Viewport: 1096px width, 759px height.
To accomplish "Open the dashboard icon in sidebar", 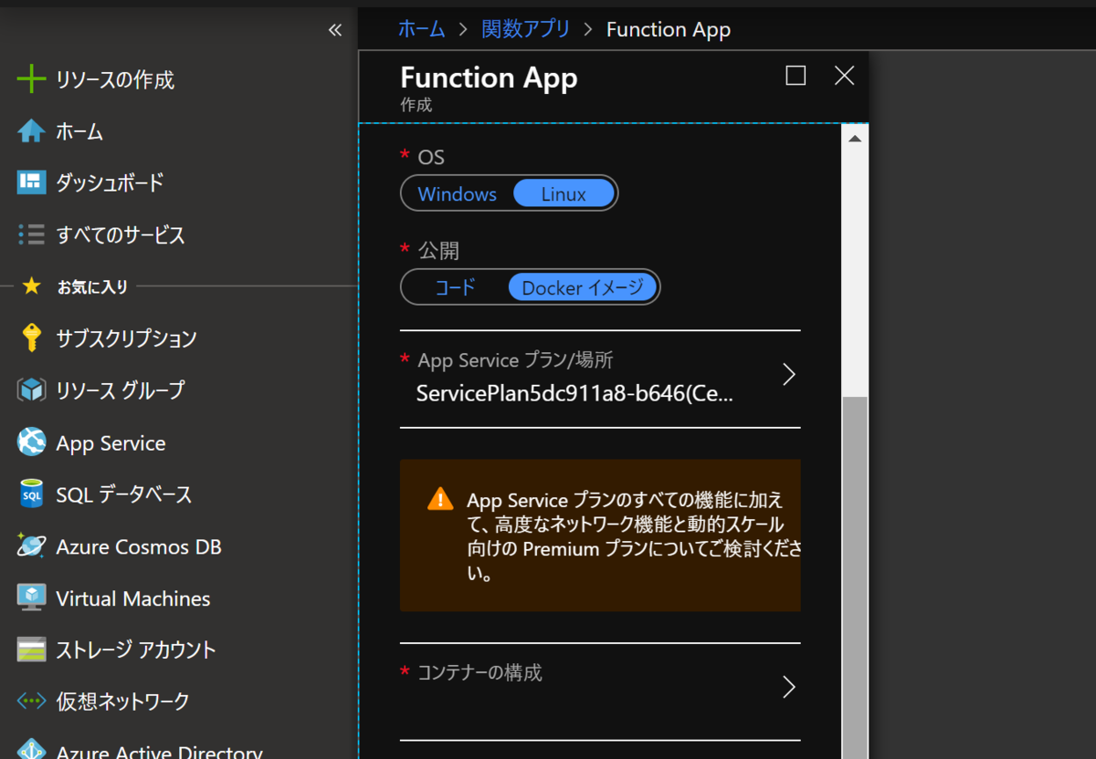I will [31, 182].
